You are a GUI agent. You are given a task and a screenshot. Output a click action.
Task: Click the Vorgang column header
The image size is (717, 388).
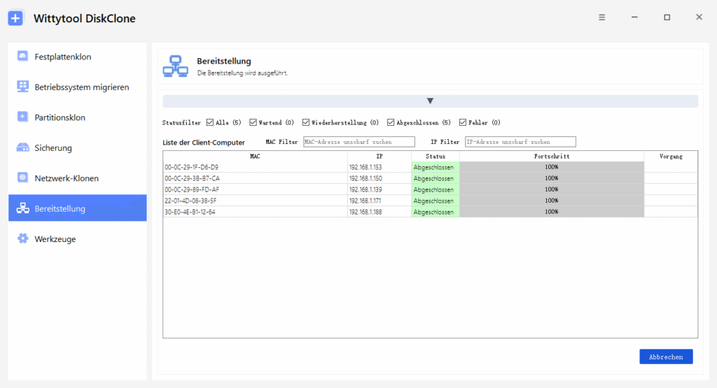[x=671, y=156]
